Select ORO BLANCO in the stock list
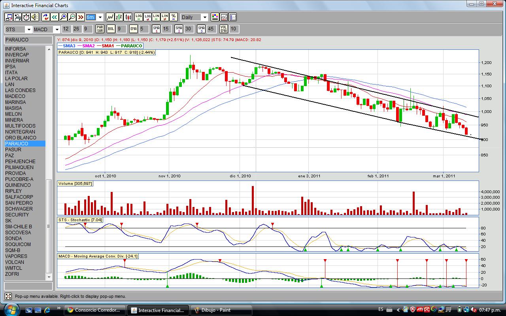 point(25,138)
